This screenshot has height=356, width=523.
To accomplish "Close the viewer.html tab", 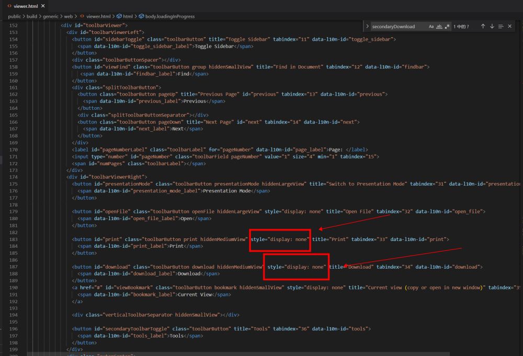I will tap(43, 6).
